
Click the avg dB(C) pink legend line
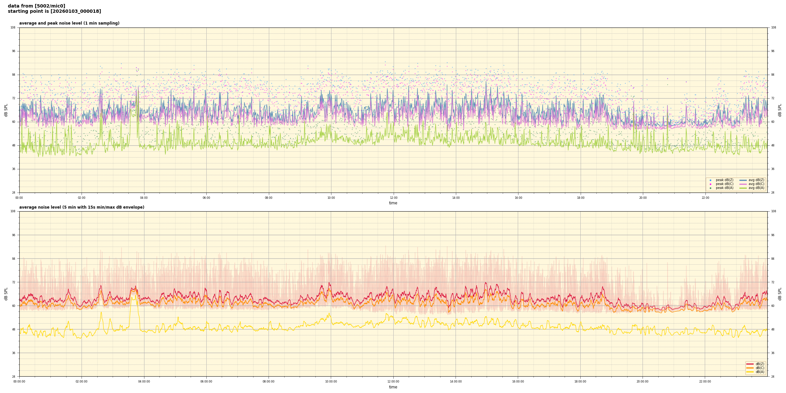click(x=743, y=184)
